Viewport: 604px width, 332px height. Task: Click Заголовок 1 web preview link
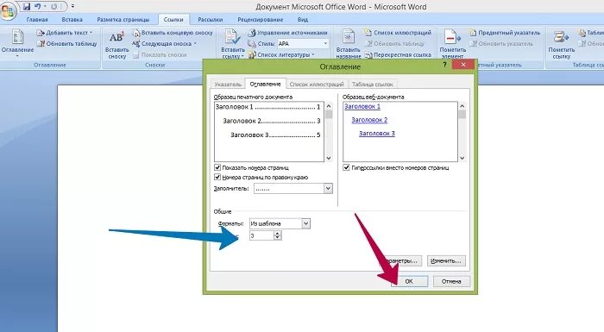[362, 106]
